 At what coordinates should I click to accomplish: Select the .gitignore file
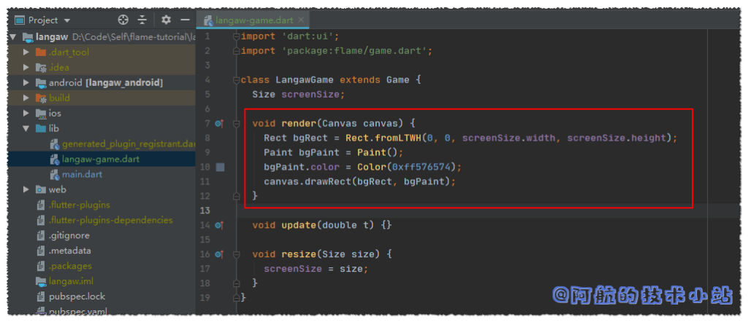(69, 235)
